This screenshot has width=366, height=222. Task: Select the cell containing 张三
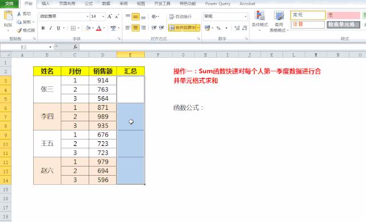click(47, 89)
